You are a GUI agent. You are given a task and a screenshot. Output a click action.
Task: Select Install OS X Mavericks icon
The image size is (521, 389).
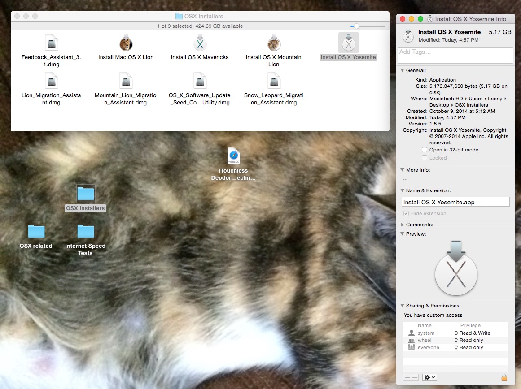coord(200,43)
